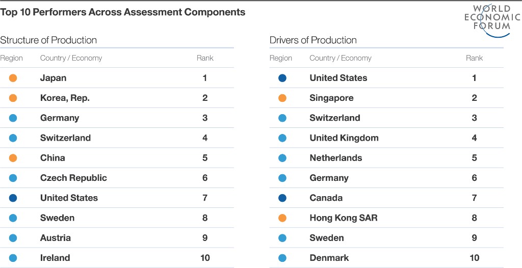Click the orange dot beside Hong Kong SAR
This screenshot has width=522, height=268.
pyautogui.click(x=282, y=218)
